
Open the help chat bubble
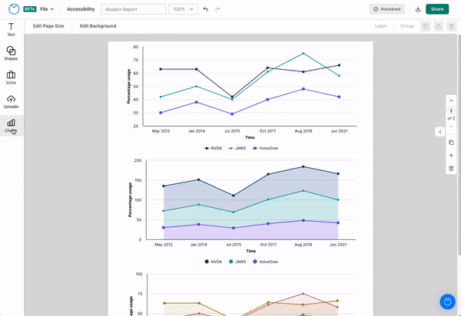click(447, 301)
